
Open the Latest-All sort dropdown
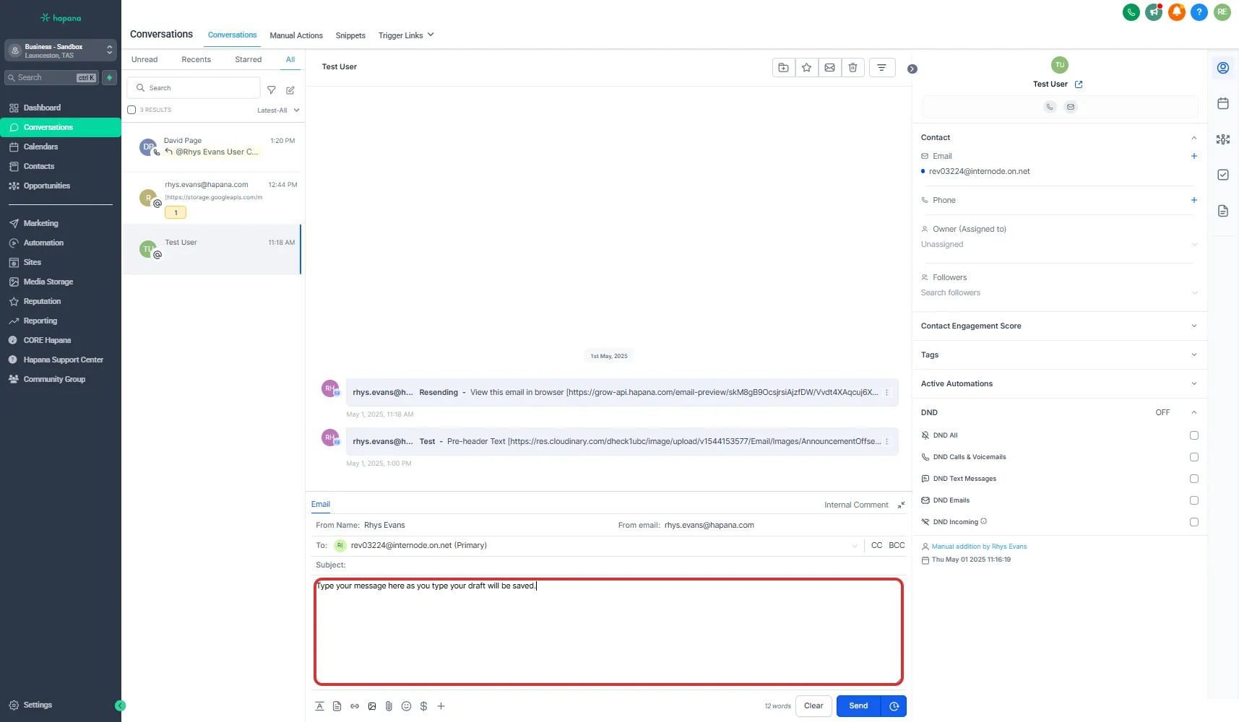[278, 110]
